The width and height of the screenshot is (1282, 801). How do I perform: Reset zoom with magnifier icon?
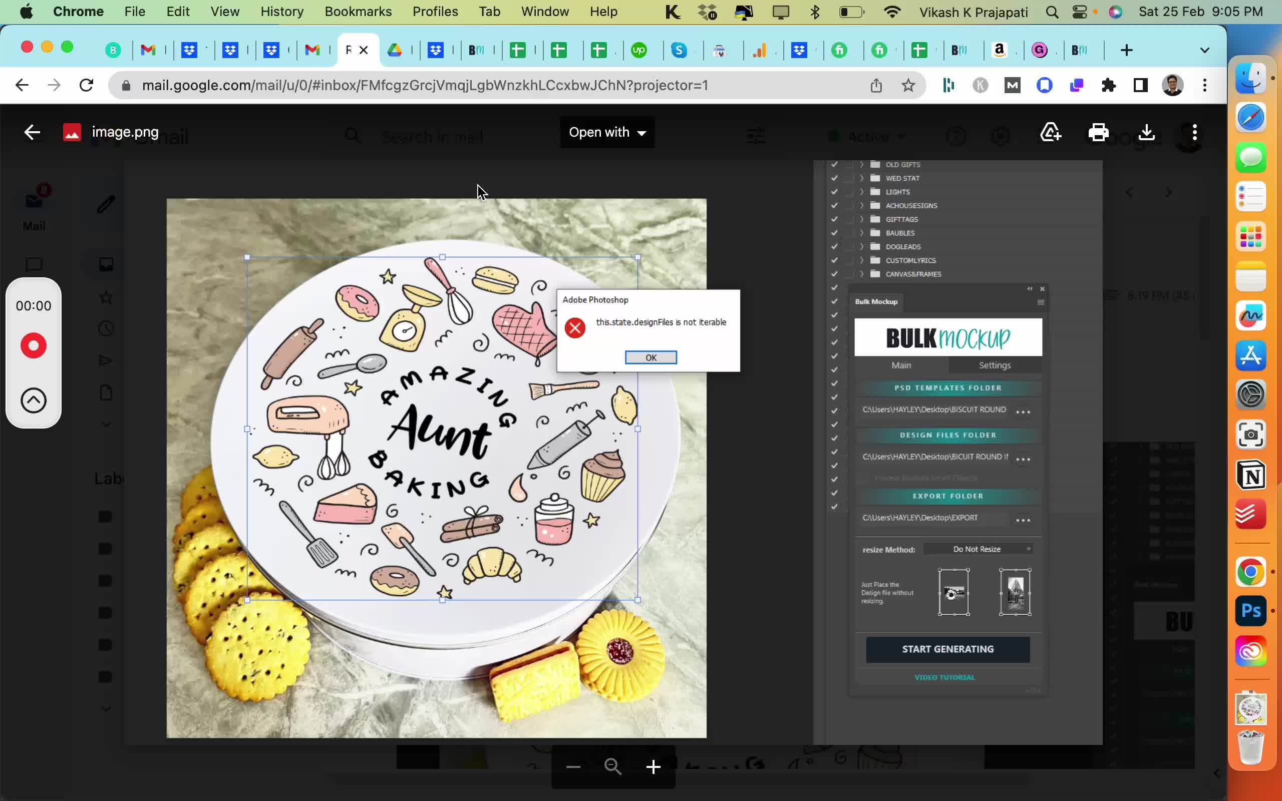coord(613,766)
